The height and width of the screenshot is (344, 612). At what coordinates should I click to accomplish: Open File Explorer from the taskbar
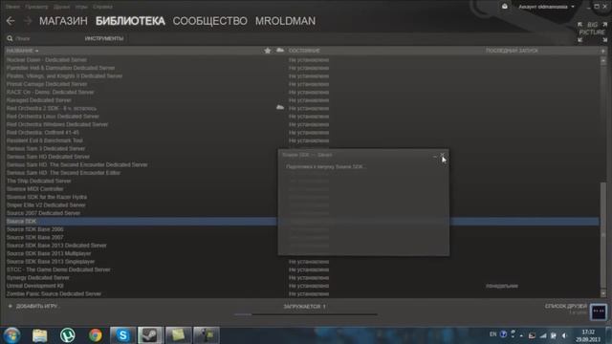pos(40,335)
